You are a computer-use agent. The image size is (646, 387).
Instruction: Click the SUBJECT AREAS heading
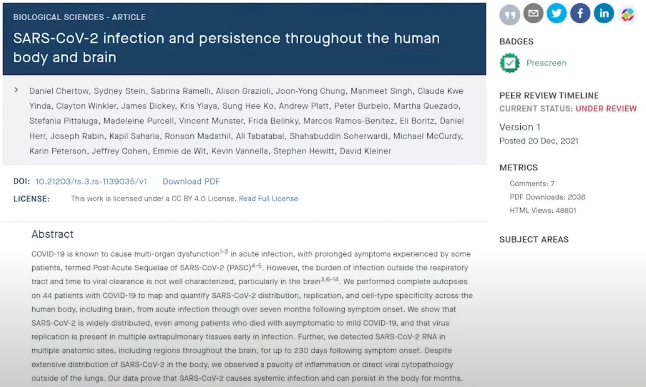[534, 240]
